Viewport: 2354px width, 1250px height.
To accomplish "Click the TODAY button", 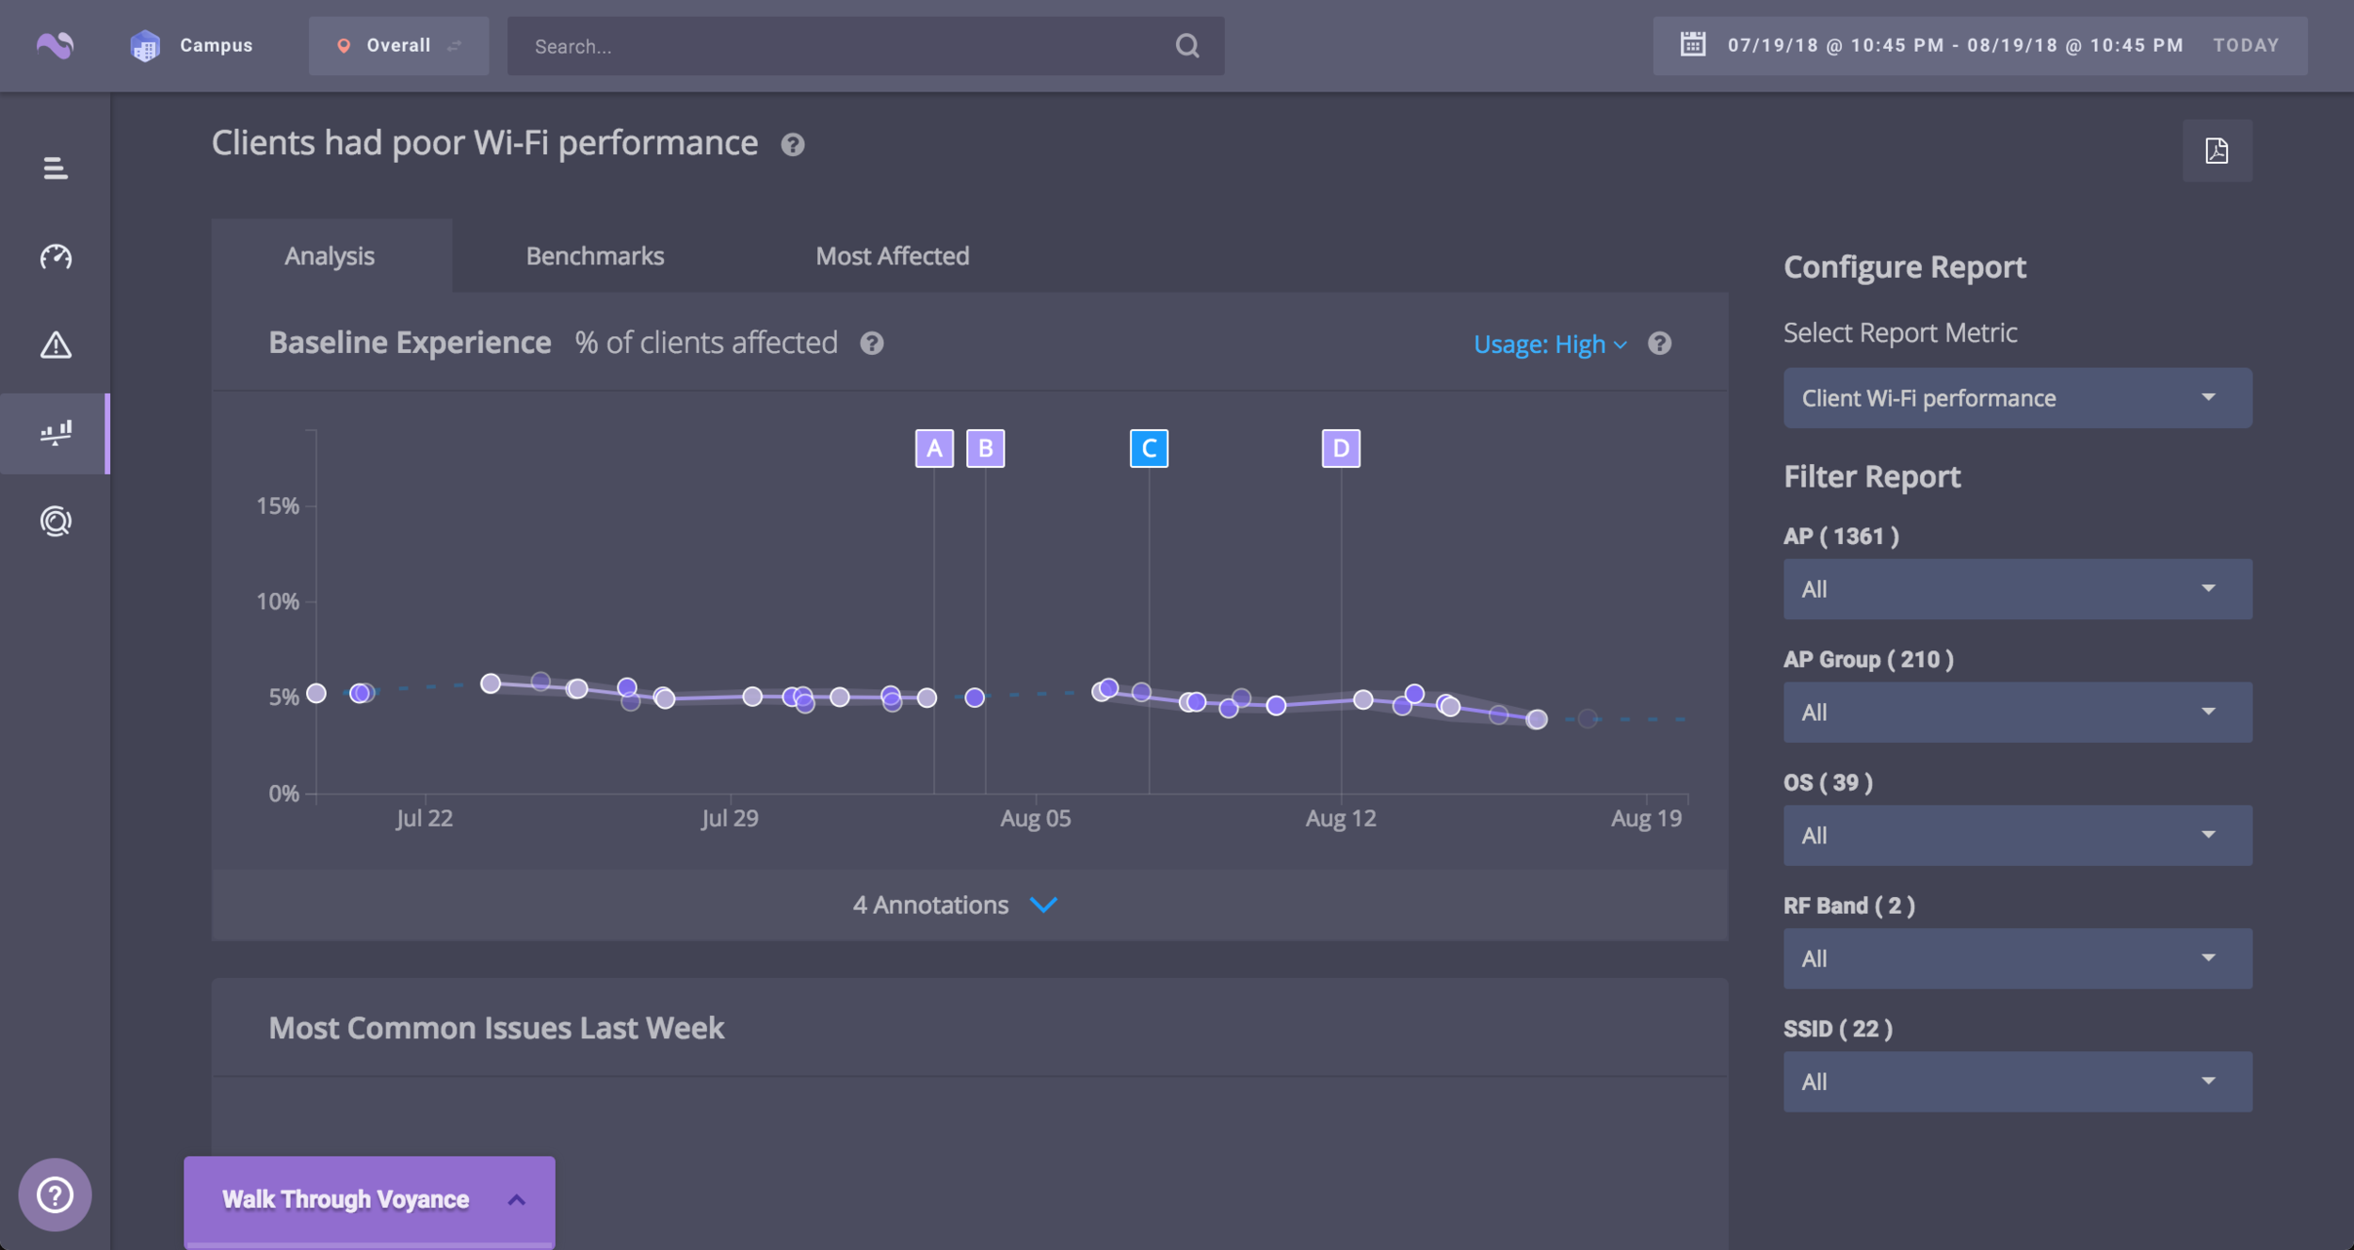I will click(x=2246, y=45).
